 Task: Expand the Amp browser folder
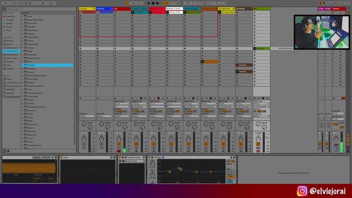(x=23, y=16)
